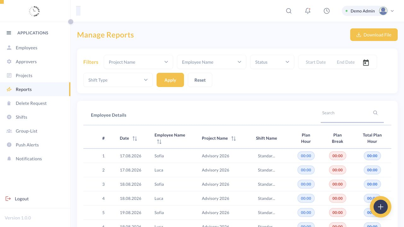Open the calendar date picker icon

tap(366, 62)
